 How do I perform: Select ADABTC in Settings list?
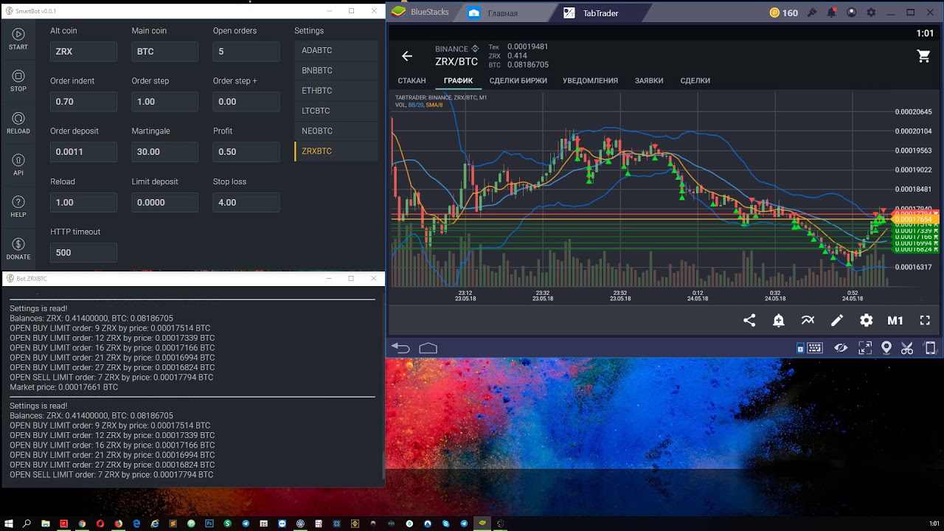[336, 50]
